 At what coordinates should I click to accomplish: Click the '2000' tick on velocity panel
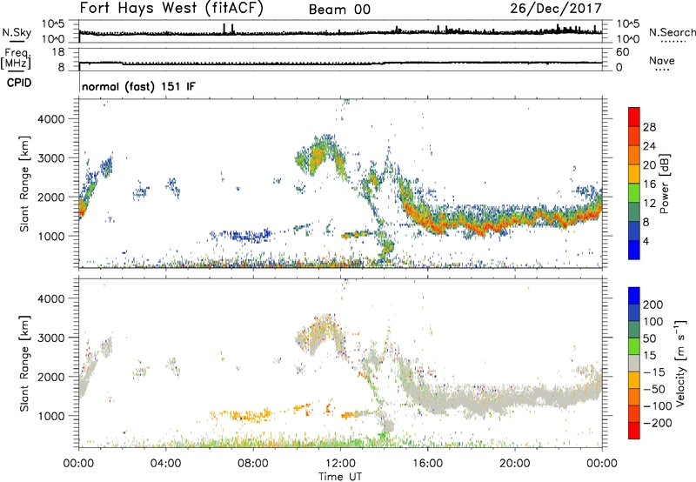point(51,377)
